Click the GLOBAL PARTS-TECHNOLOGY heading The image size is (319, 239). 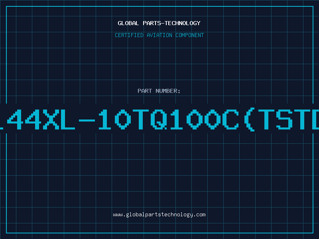pyautogui.click(x=159, y=23)
